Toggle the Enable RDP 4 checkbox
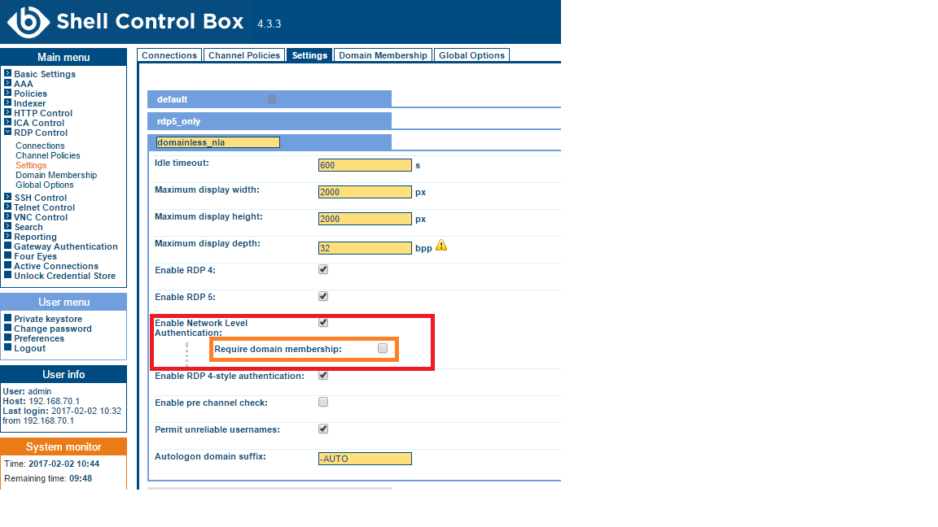The image size is (938, 527). (x=323, y=269)
